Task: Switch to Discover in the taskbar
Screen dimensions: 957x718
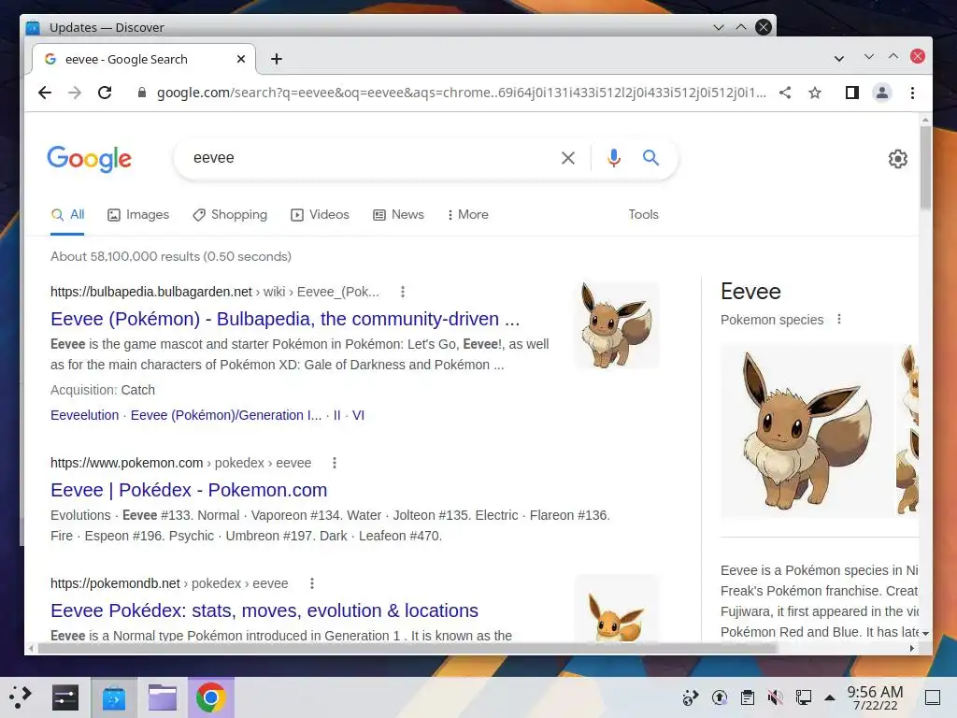Action: (114, 697)
